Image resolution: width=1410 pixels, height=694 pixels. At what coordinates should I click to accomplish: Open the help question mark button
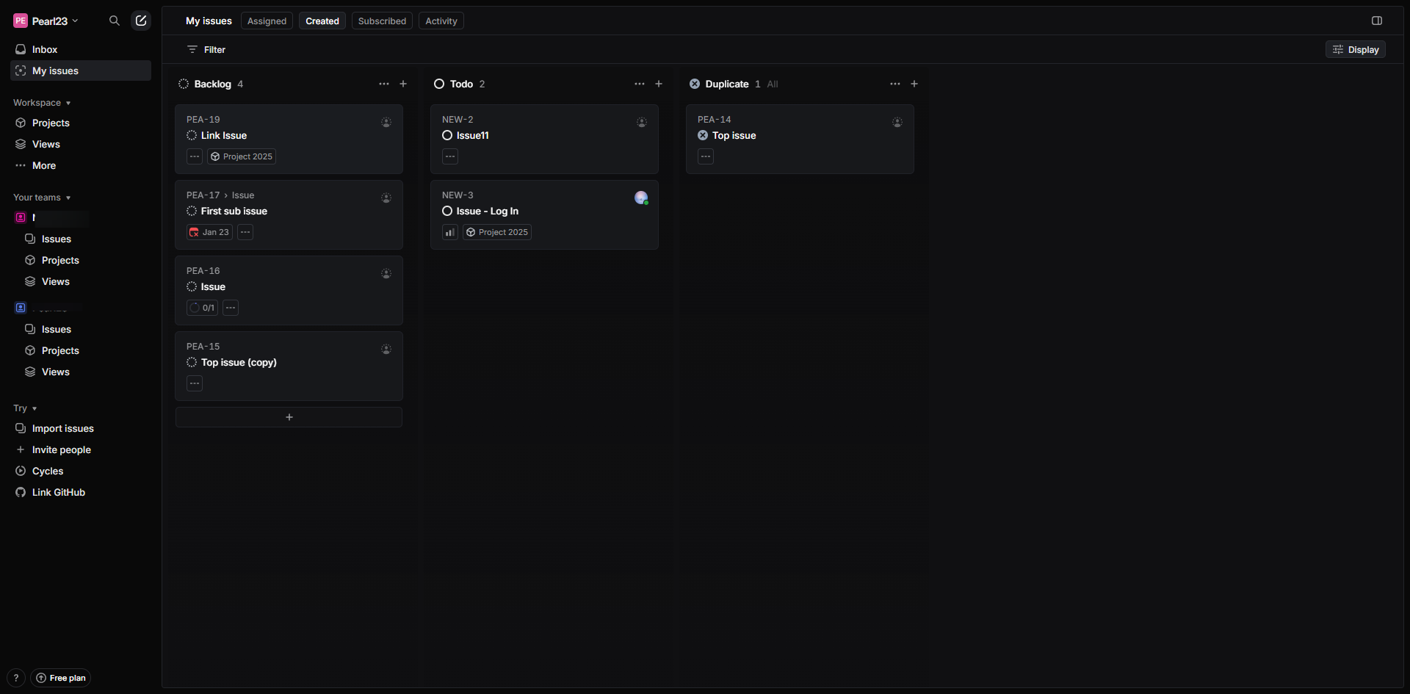click(16, 678)
